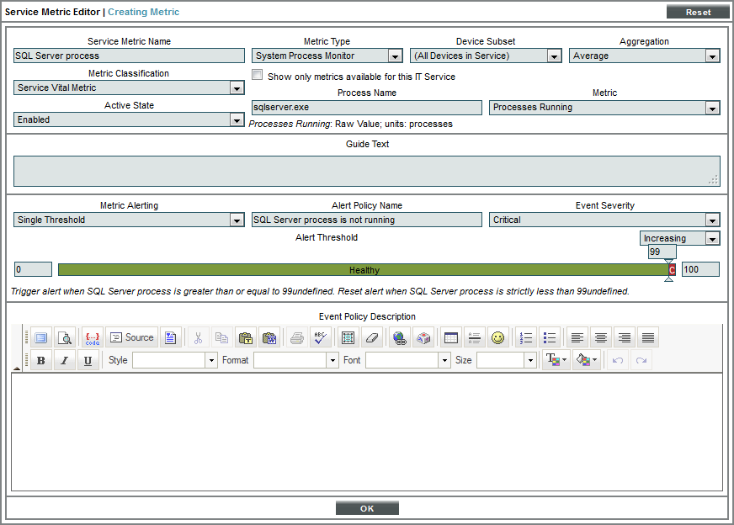Viewport: 734px width, 525px height.
Task: Print the event policy description
Action: [x=294, y=337]
